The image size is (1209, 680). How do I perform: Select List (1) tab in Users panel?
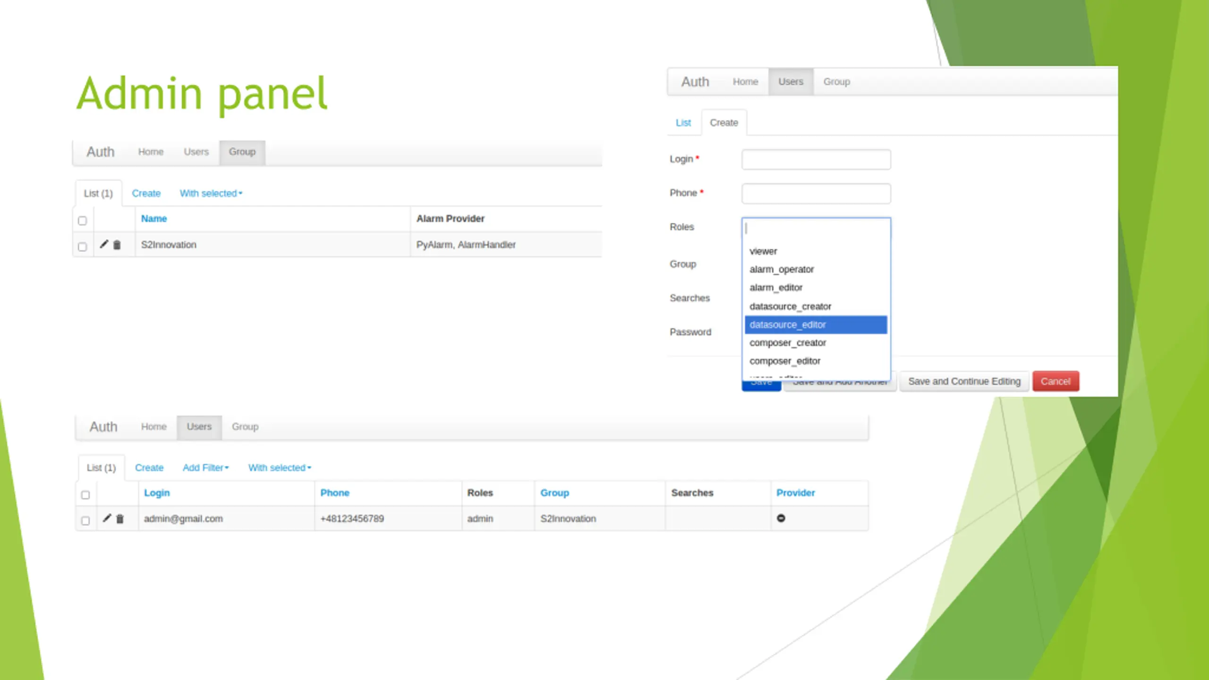(x=101, y=467)
